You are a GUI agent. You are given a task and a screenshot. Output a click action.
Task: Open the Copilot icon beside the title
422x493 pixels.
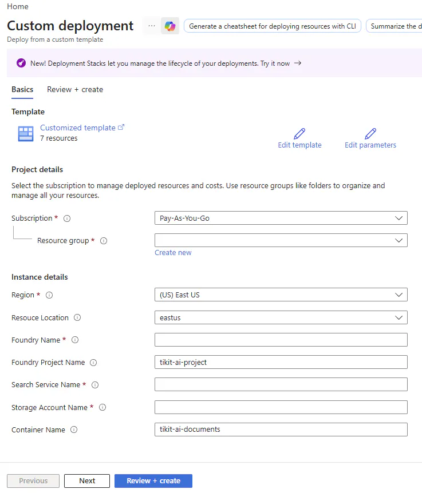[x=170, y=26]
